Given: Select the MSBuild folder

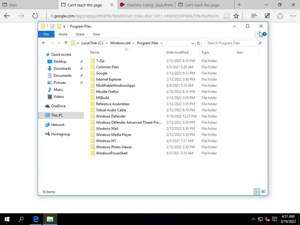Looking at the screenshot, I should click(x=103, y=98).
